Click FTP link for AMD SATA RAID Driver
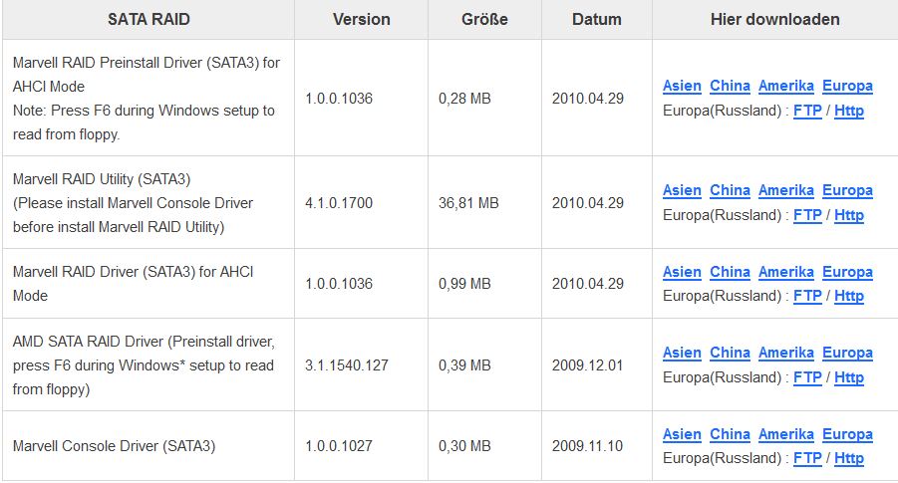Screen dimensions: 898x483 [807, 377]
